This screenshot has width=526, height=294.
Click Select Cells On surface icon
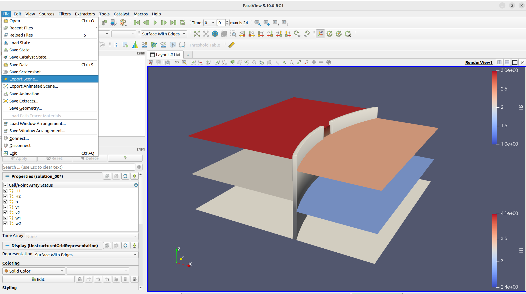[217, 62]
